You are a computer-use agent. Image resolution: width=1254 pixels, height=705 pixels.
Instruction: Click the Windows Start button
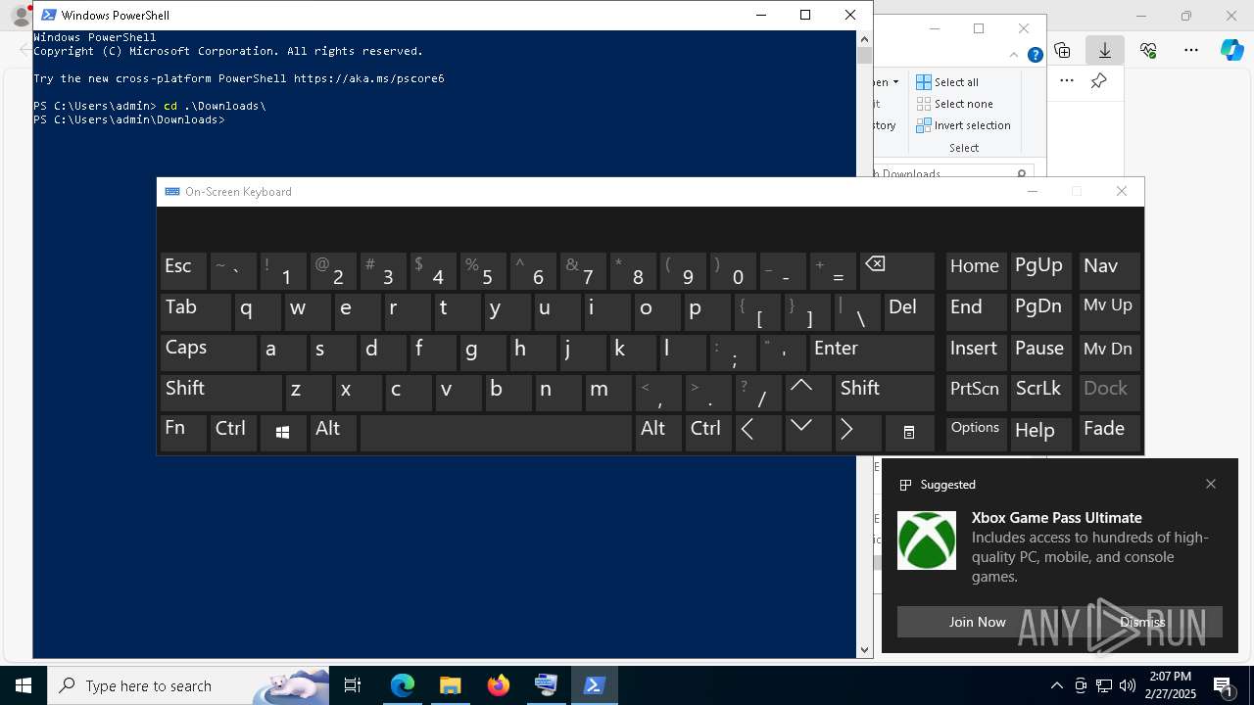pyautogui.click(x=24, y=685)
